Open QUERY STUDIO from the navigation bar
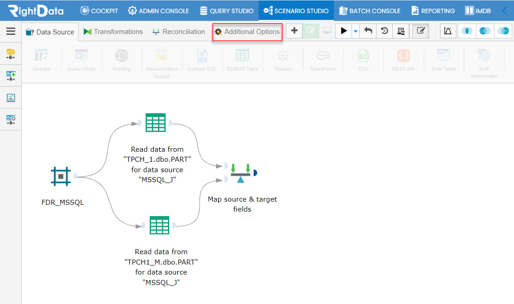Image resolution: width=514 pixels, height=304 pixels. pyautogui.click(x=226, y=11)
